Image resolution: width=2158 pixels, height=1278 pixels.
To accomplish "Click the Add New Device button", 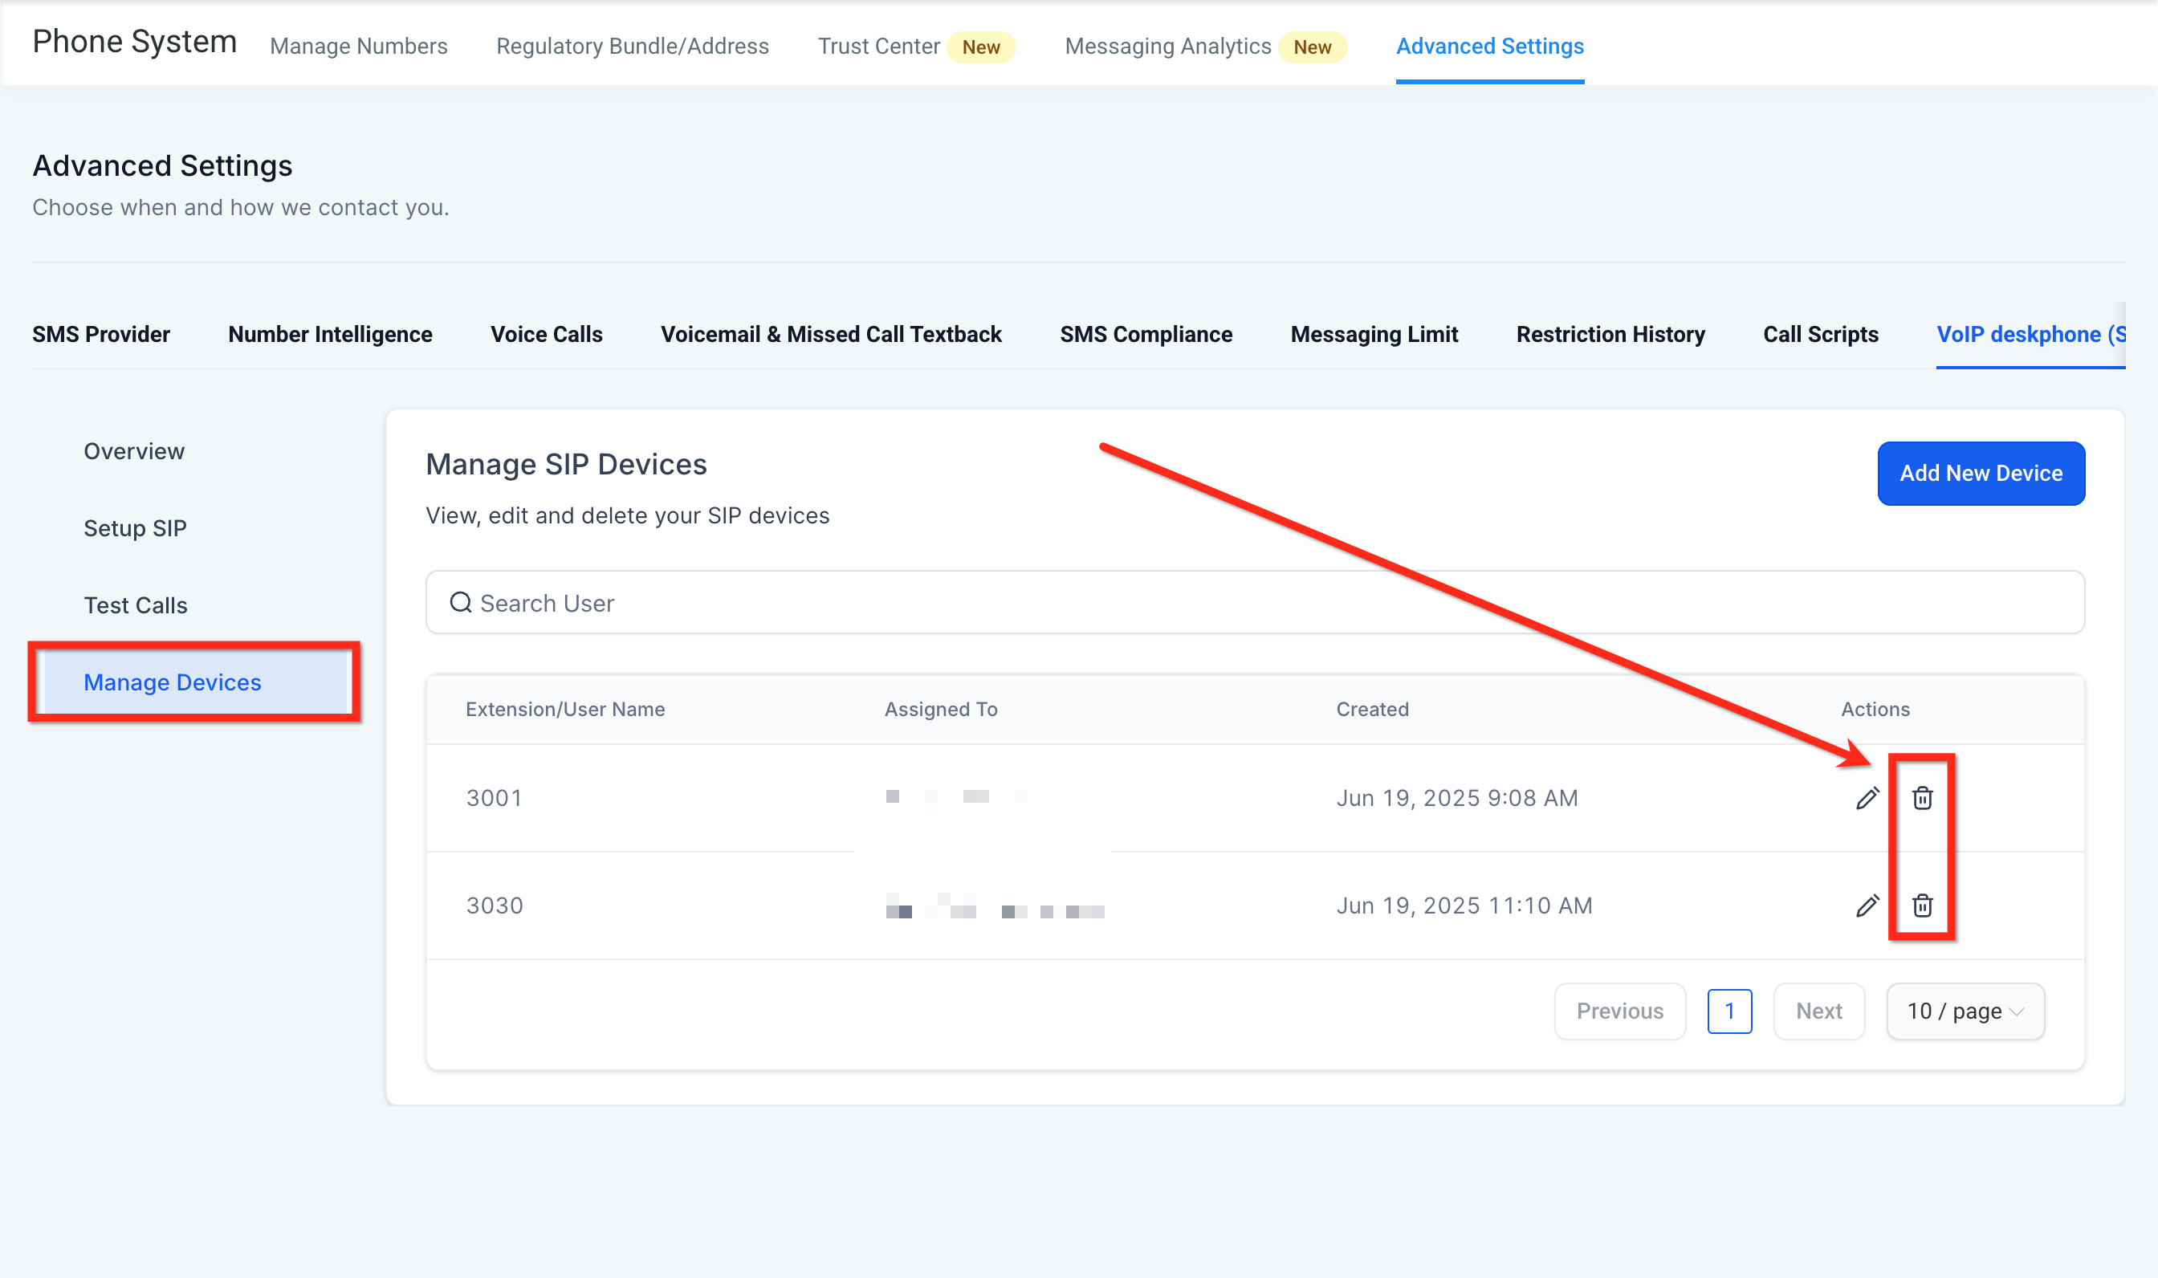I will tap(1980, 474).
